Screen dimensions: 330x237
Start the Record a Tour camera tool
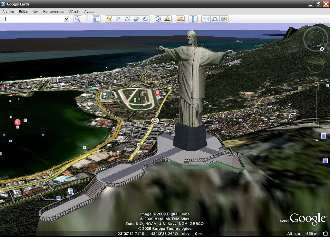coord(145,19)
